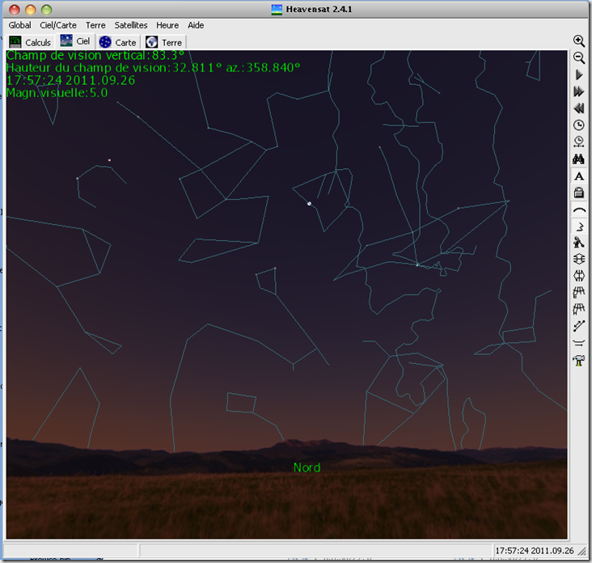The width and height of the screenshot is (592, 563).
Task: Start time animation with play arrow
Action: [x=579, y=74]
